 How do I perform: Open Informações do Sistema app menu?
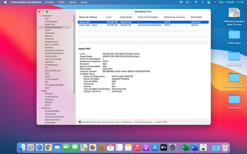click(26, 2)
